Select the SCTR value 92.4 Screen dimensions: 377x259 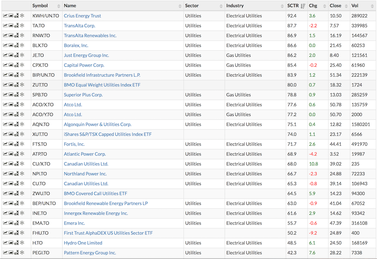point(292,16)
